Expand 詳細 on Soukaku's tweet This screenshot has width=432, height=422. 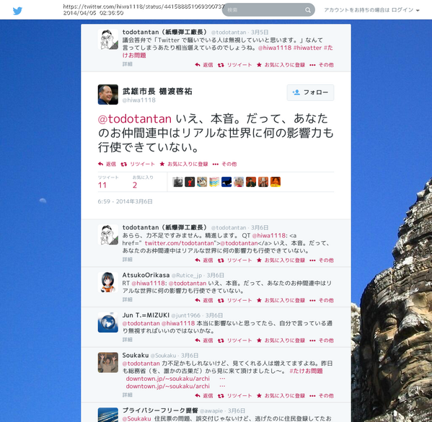(x=127, y=395)
